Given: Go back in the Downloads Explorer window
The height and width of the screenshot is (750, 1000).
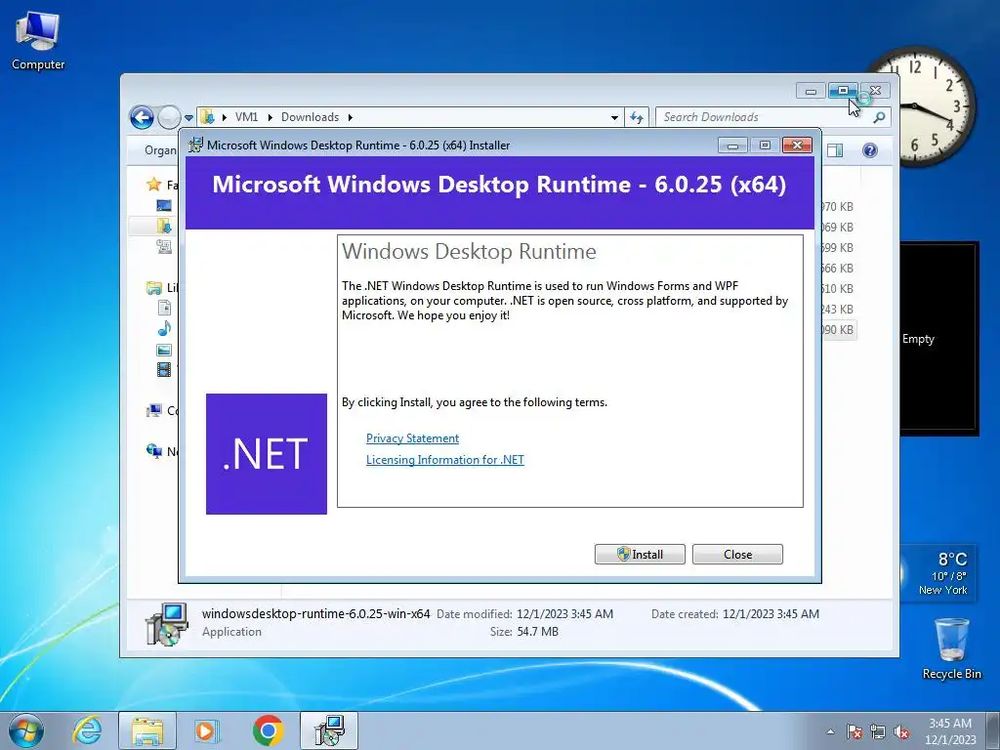Looking at the screenshot, I should click(x=142, y=117).
